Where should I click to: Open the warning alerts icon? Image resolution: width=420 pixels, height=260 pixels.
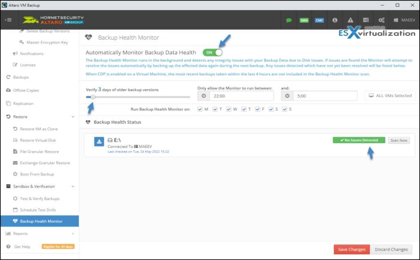pyautogui.click(x=350, y=20)
